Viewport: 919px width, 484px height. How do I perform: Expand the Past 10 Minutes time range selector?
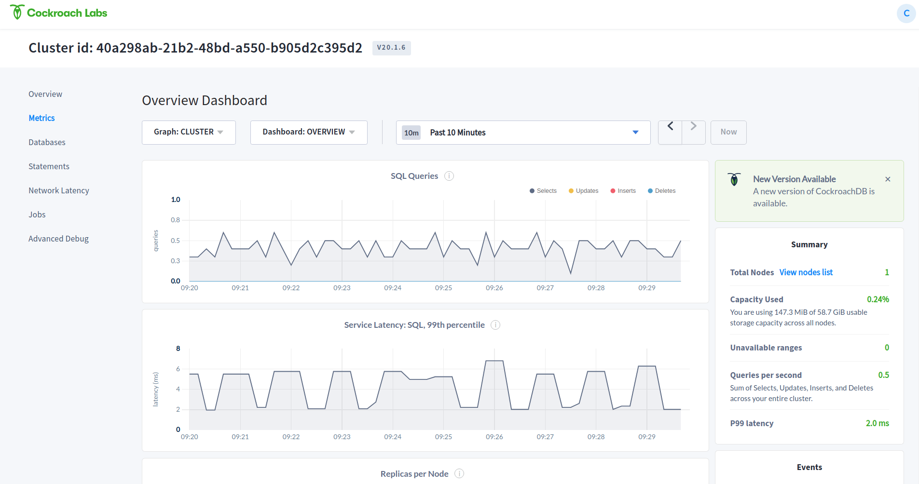[x=523, y=133]
